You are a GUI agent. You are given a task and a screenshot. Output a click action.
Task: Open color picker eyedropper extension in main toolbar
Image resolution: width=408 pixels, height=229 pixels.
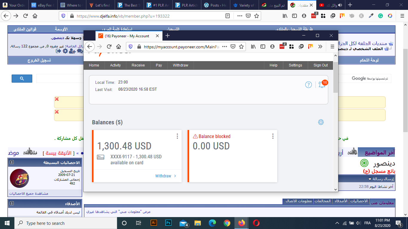(371, 16)
